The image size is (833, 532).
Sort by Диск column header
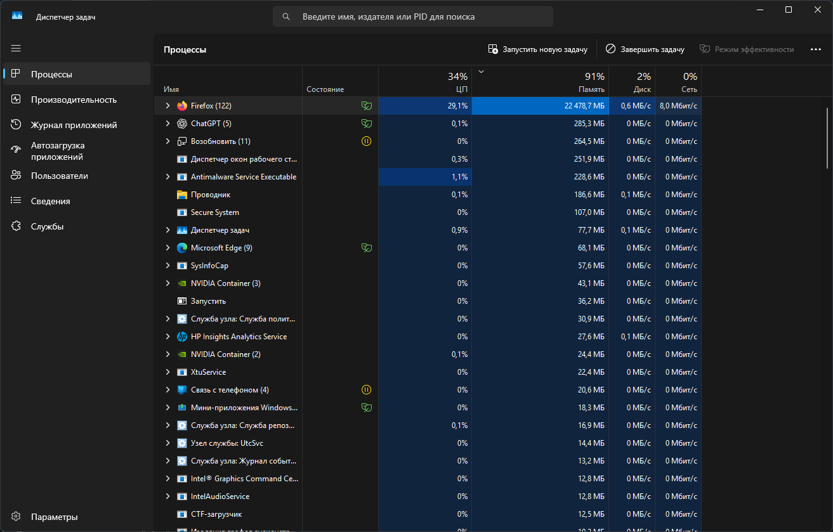tap(632, 81)
